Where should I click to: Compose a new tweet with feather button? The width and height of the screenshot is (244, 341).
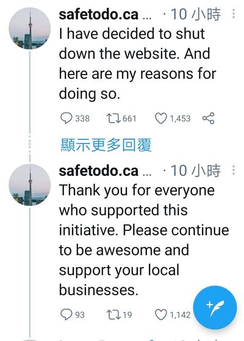(x=215, y=307)
